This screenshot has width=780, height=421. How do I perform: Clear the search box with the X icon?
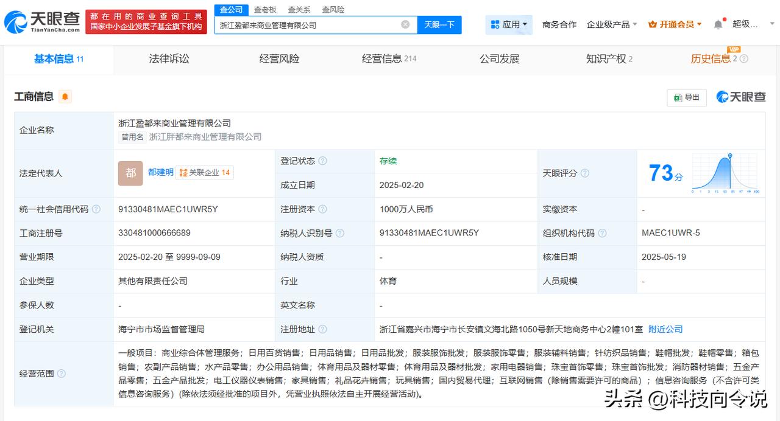click(x=405, y=24)
